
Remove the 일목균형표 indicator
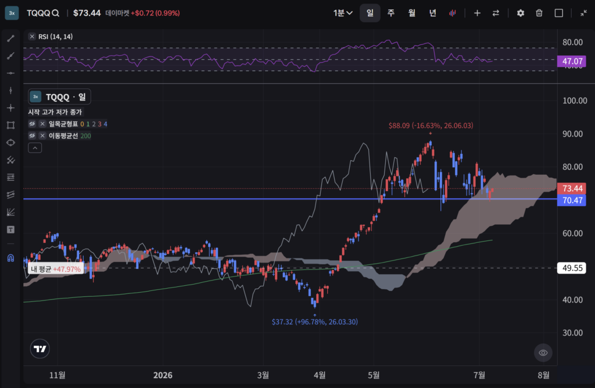[x=42, y=124]
